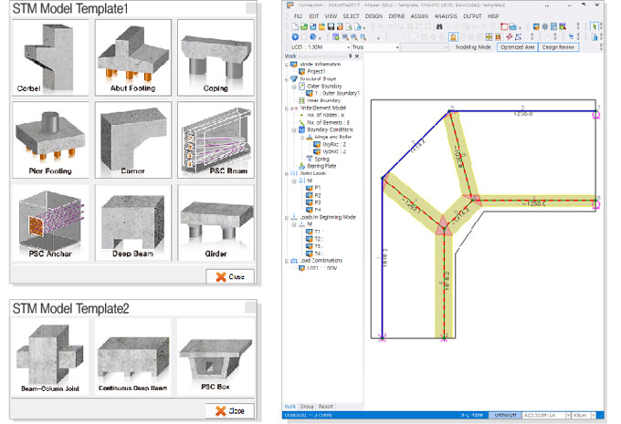Screen dimensions: 621x424
Task: Toggle Modeling Mode view
Action: coord(470,47)
